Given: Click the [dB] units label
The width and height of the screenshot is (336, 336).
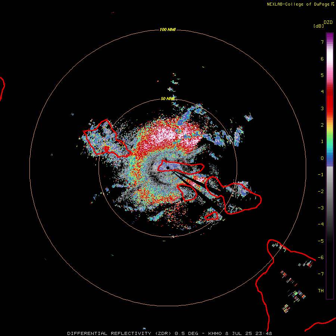Looking at the screenshot, I should coord(319,26).
